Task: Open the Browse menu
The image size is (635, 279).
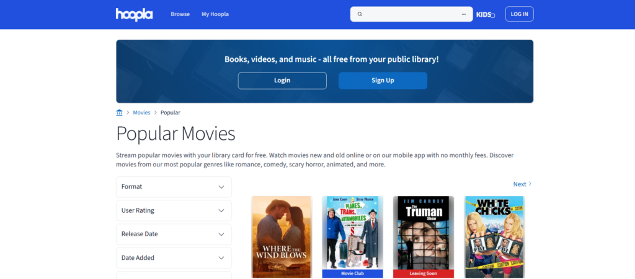Action: tap(180, 14)
